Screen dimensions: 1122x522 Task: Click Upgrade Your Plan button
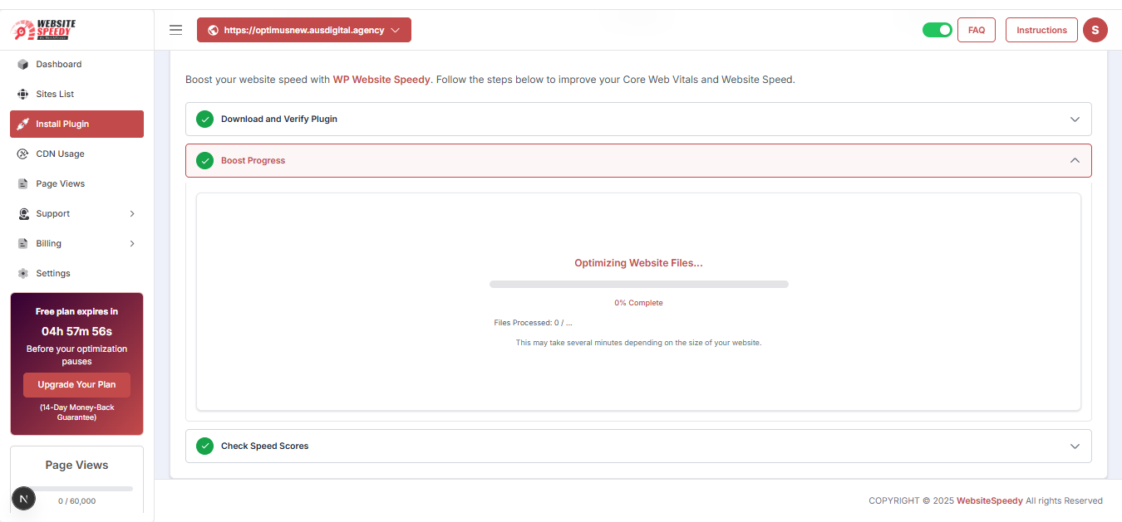point(76,384)
